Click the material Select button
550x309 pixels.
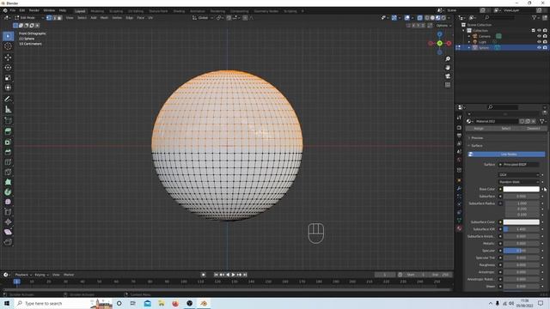506,129
